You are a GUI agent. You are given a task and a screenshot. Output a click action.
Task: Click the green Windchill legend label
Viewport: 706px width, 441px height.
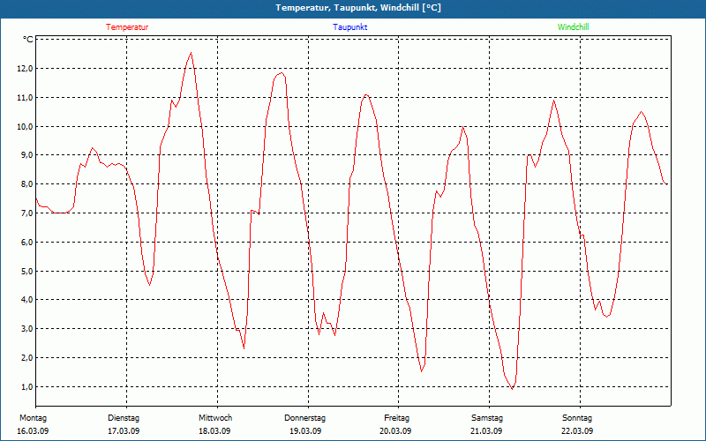[x=573, y=27]
